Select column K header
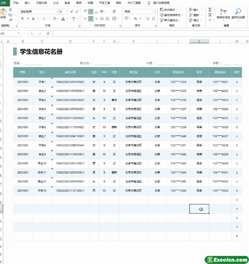Viewport: 249px width, 264px height. (199, 41)
